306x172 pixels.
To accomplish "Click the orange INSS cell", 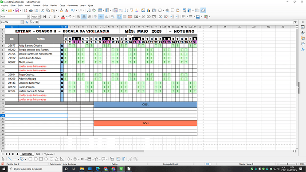I will [x=145, y=123].
